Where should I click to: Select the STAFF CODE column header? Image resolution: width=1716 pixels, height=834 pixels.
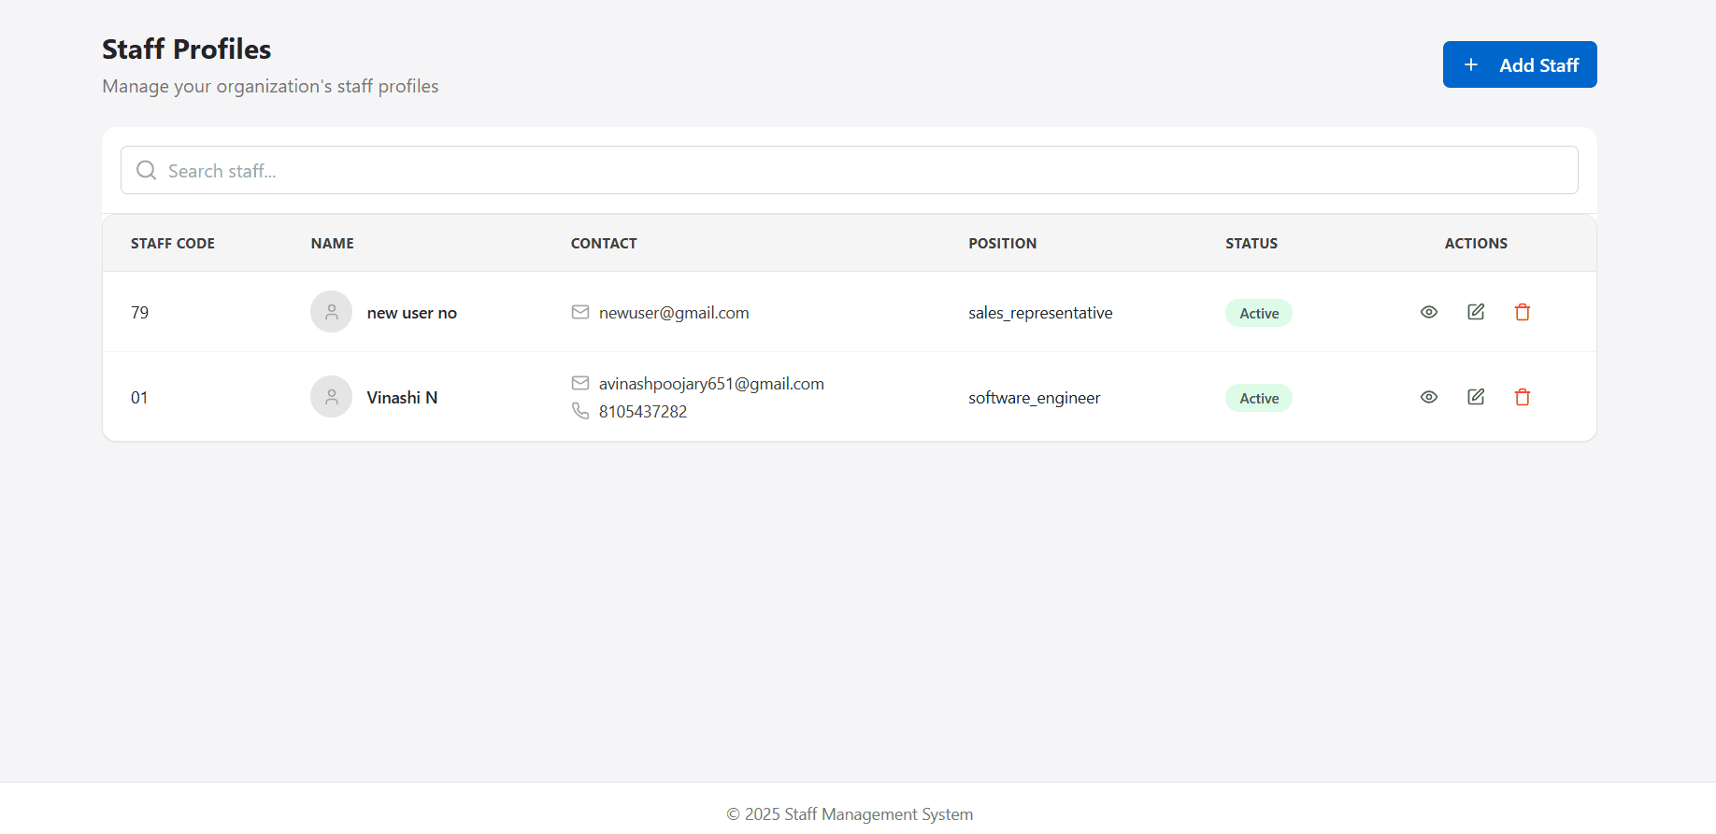[173, 243]
